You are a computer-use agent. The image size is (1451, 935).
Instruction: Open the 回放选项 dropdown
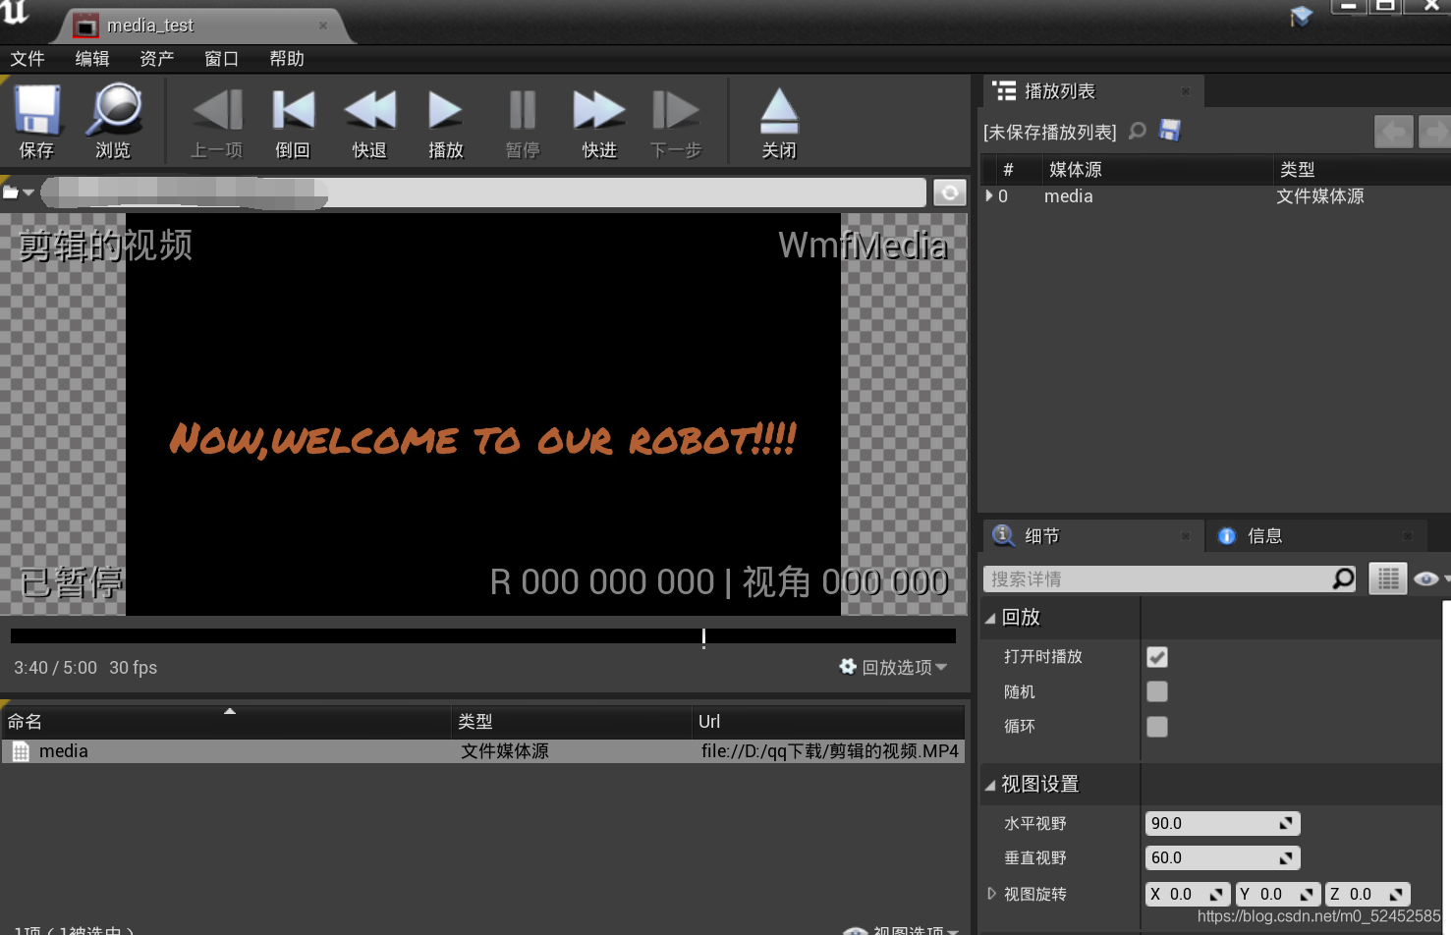894,667
